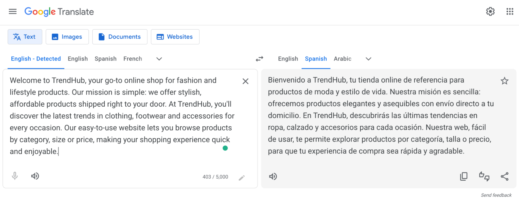519x212 pixels.
Task: Expand more source languages list
Action: tap(159, 59)
